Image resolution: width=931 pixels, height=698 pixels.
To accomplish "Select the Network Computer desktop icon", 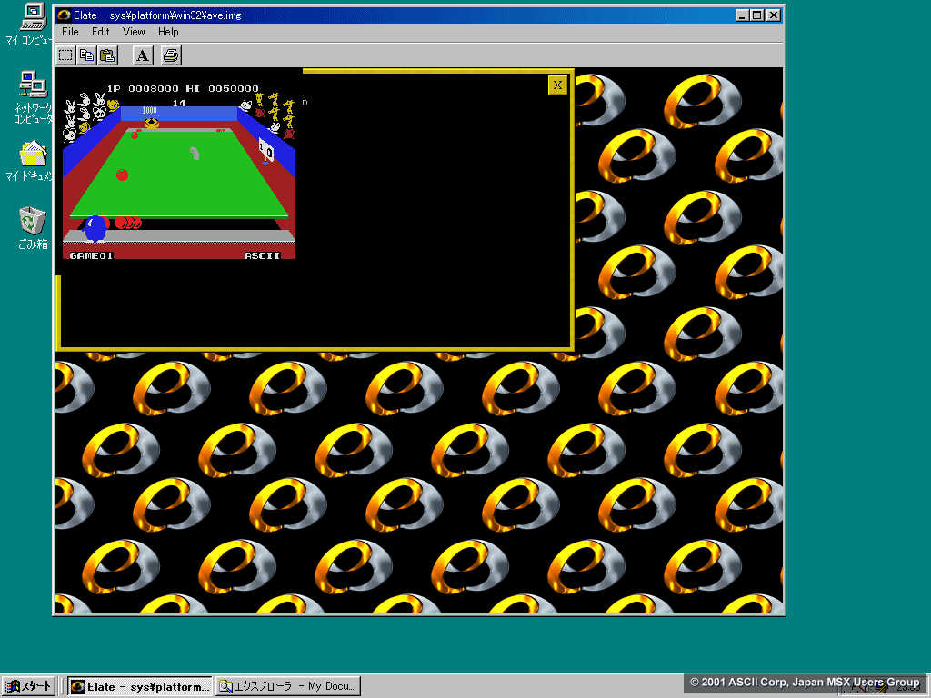I will point(33,96).
